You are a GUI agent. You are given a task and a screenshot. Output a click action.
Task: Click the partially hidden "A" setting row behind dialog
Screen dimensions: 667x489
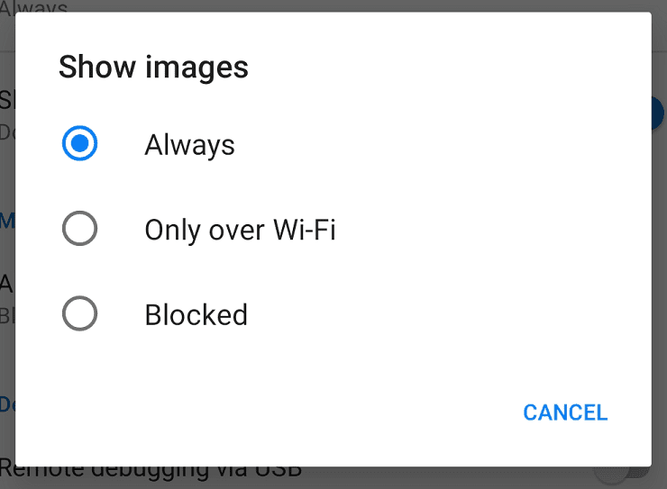click(7, 297)
